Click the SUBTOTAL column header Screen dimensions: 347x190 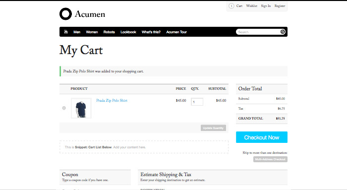click(217, 89)
